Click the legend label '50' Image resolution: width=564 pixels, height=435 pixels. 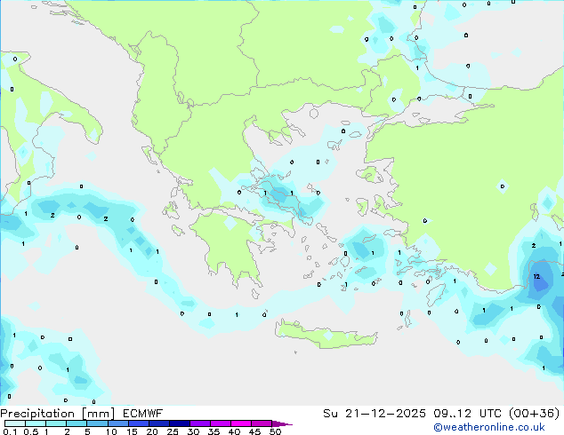click(x=275, y=431)
